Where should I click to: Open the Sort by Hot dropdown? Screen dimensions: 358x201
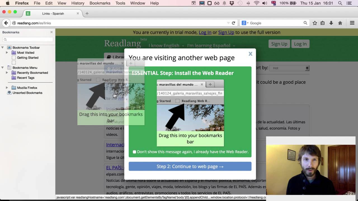[289, 68]
